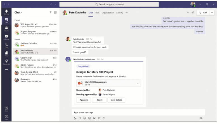Open Approvals app in sidebar
This screenshot has height=124, width=220.
(6, 62)
